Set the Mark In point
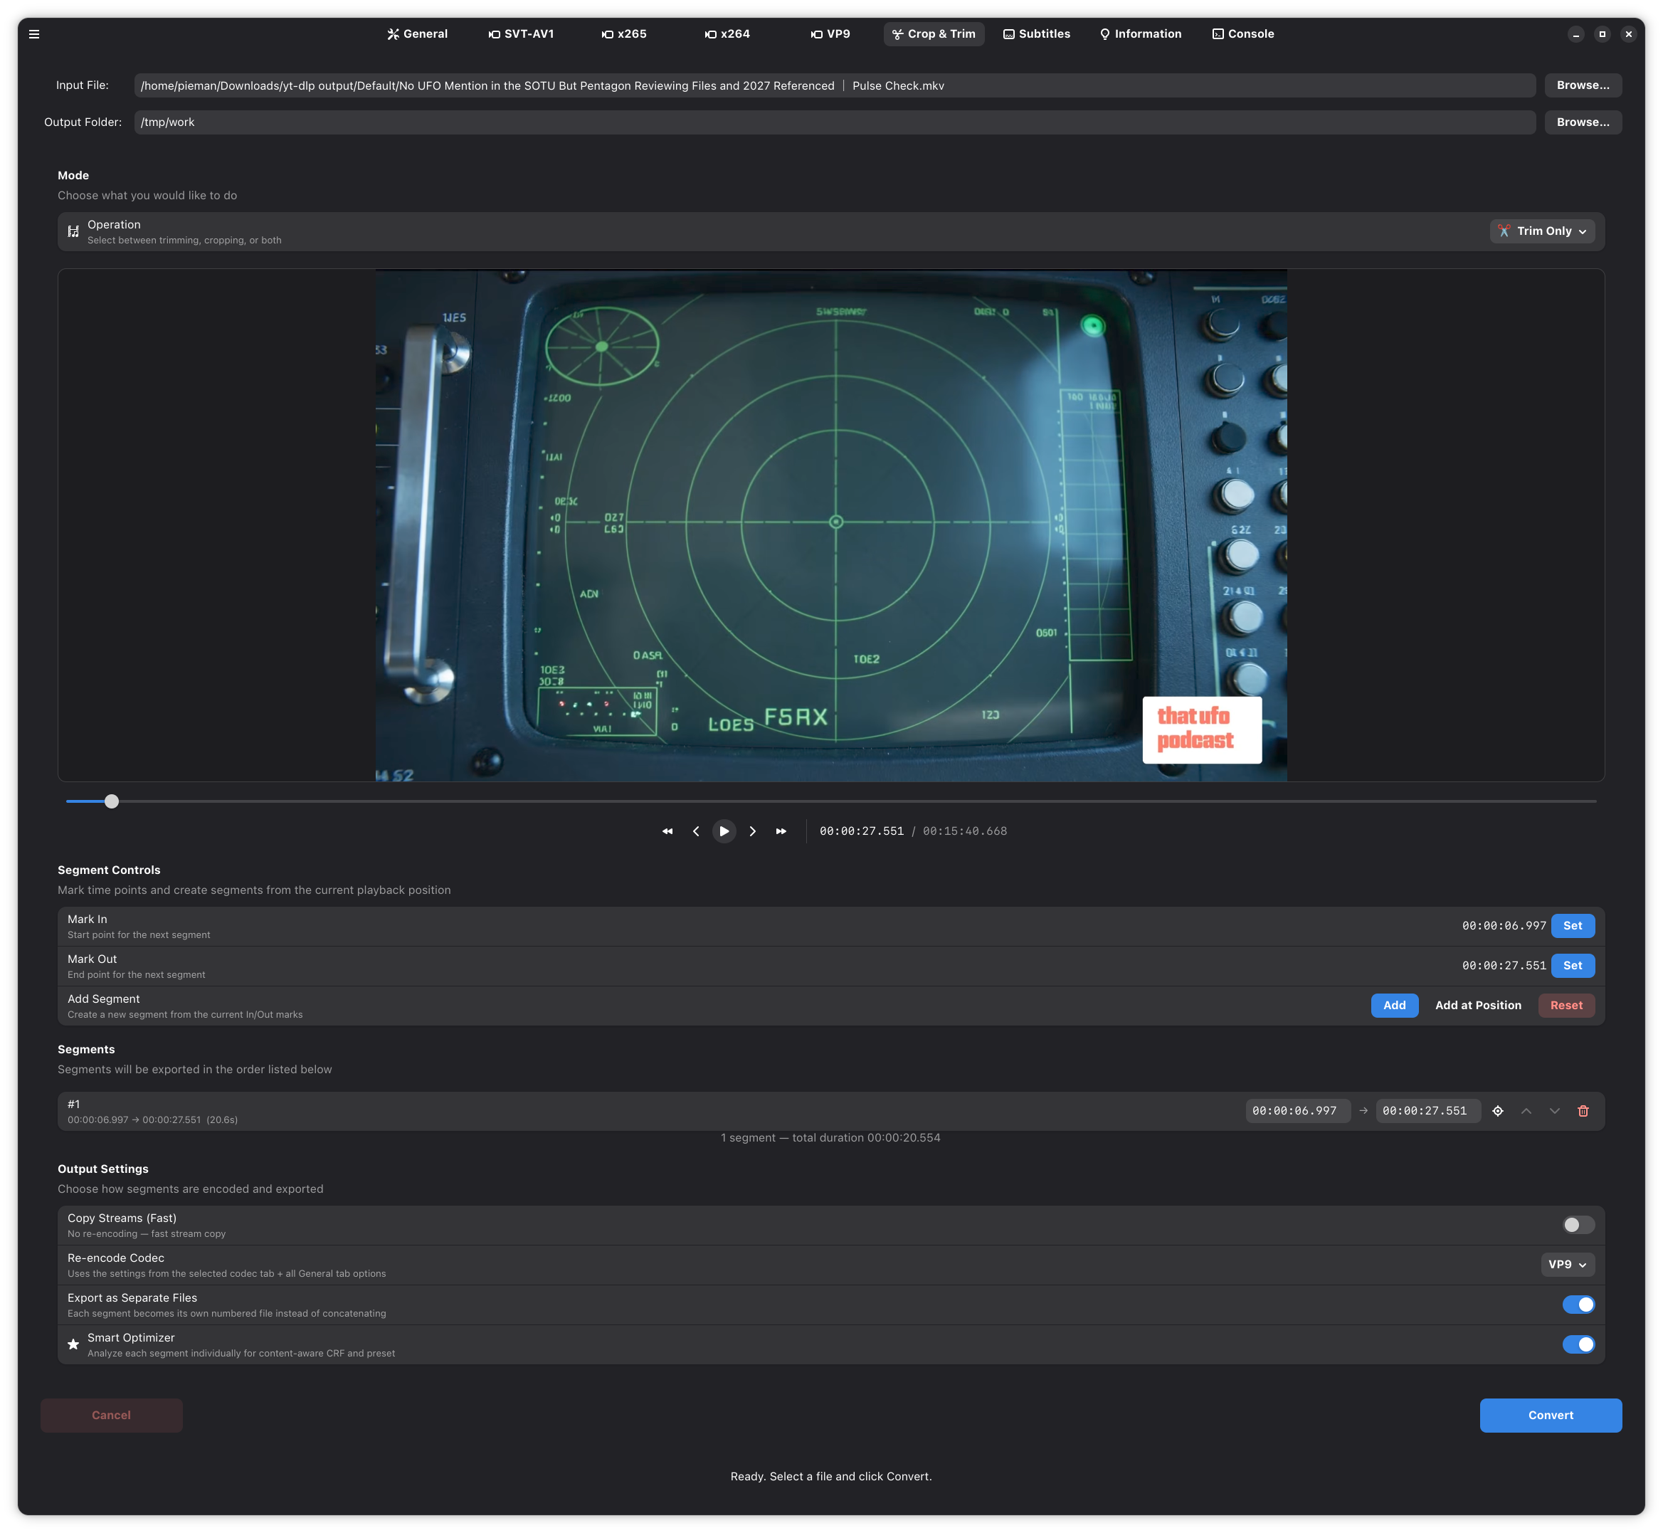The image size is (1663, 1533). click(x=1572, y=926)
